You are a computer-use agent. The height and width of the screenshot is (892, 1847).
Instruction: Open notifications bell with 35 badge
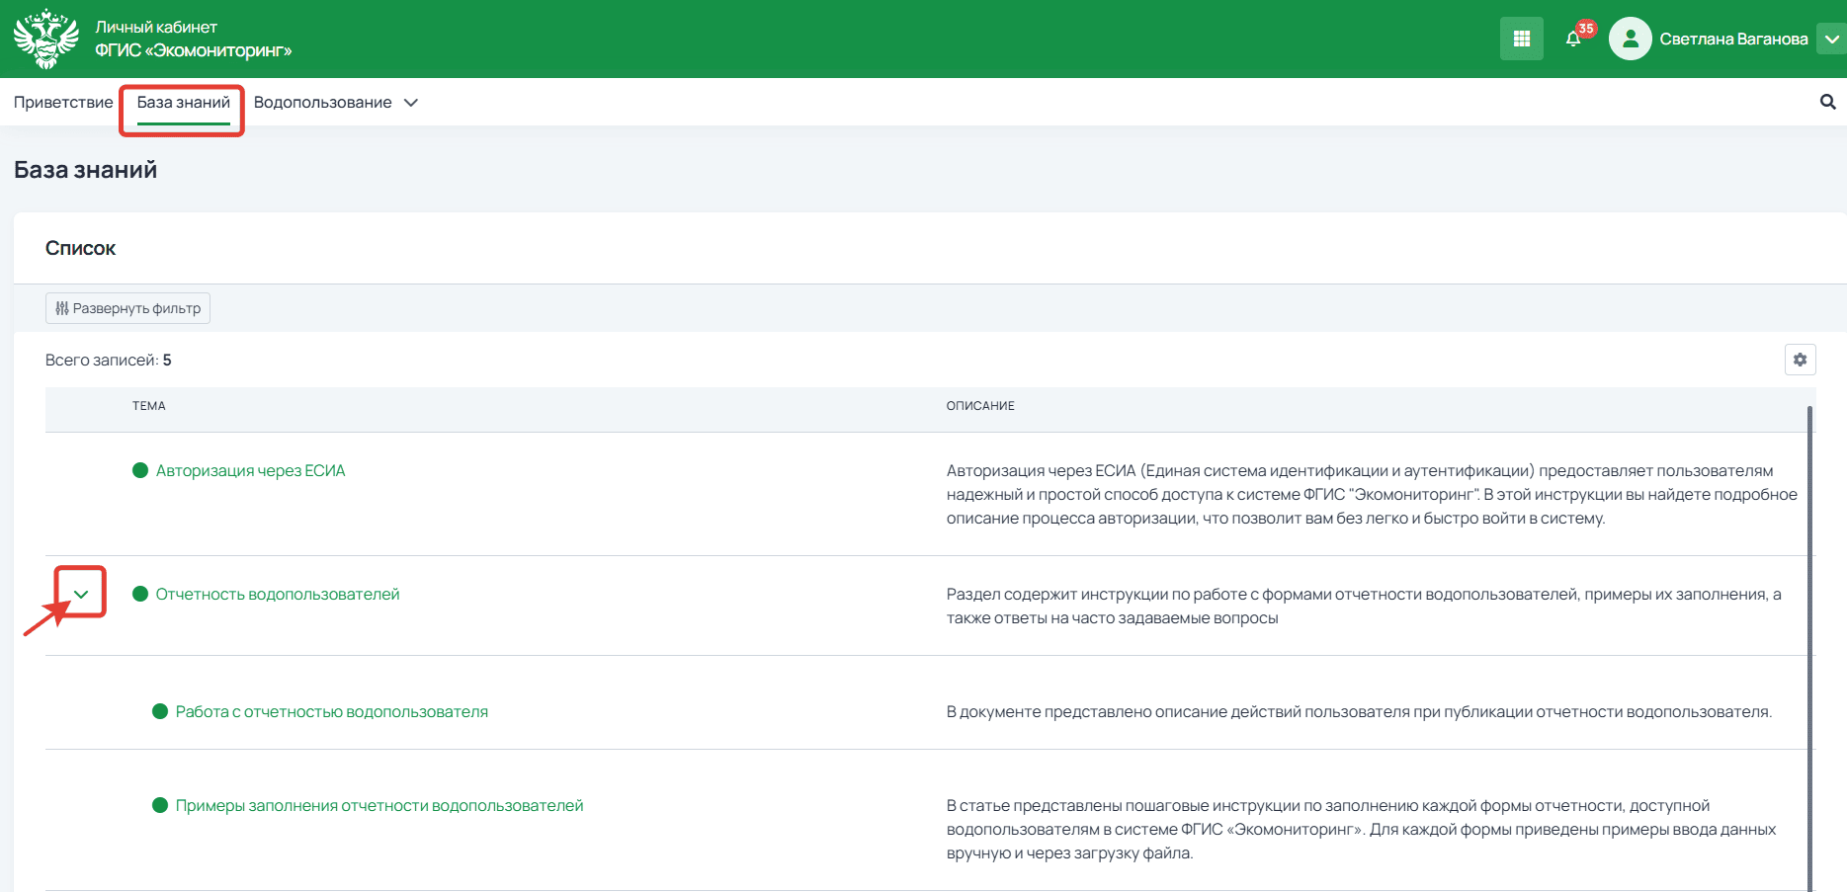pos(1573,40)
